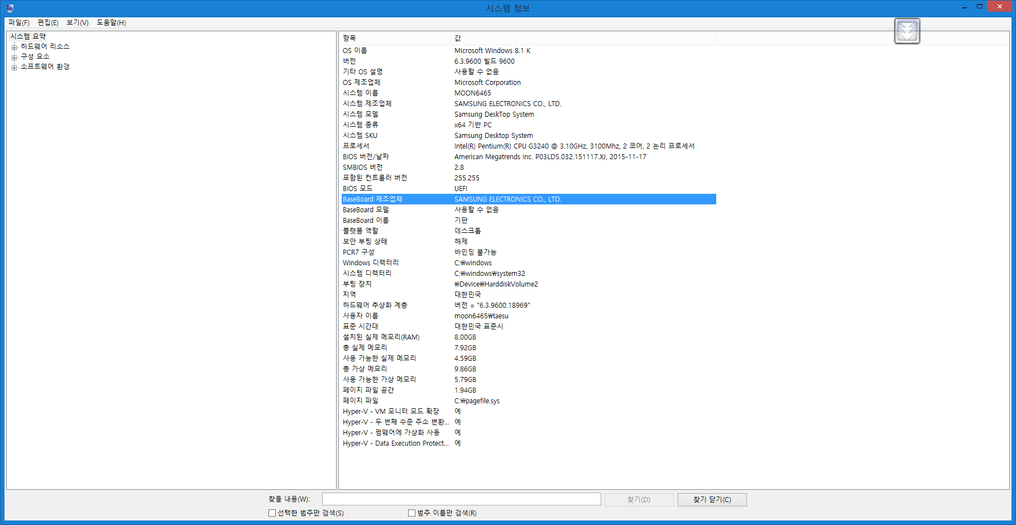Select the 플랫폼 역할 row
This screenshot has height=525, width=1016.
pos(529,231)
